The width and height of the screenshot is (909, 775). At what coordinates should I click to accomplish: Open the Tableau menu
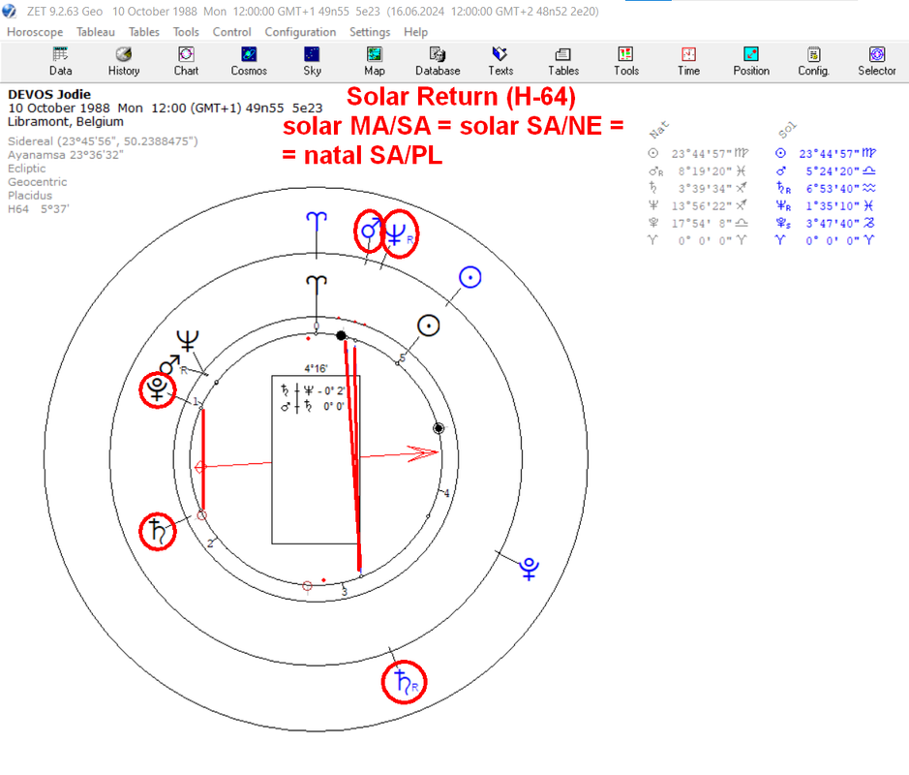[x=96, y=32]
